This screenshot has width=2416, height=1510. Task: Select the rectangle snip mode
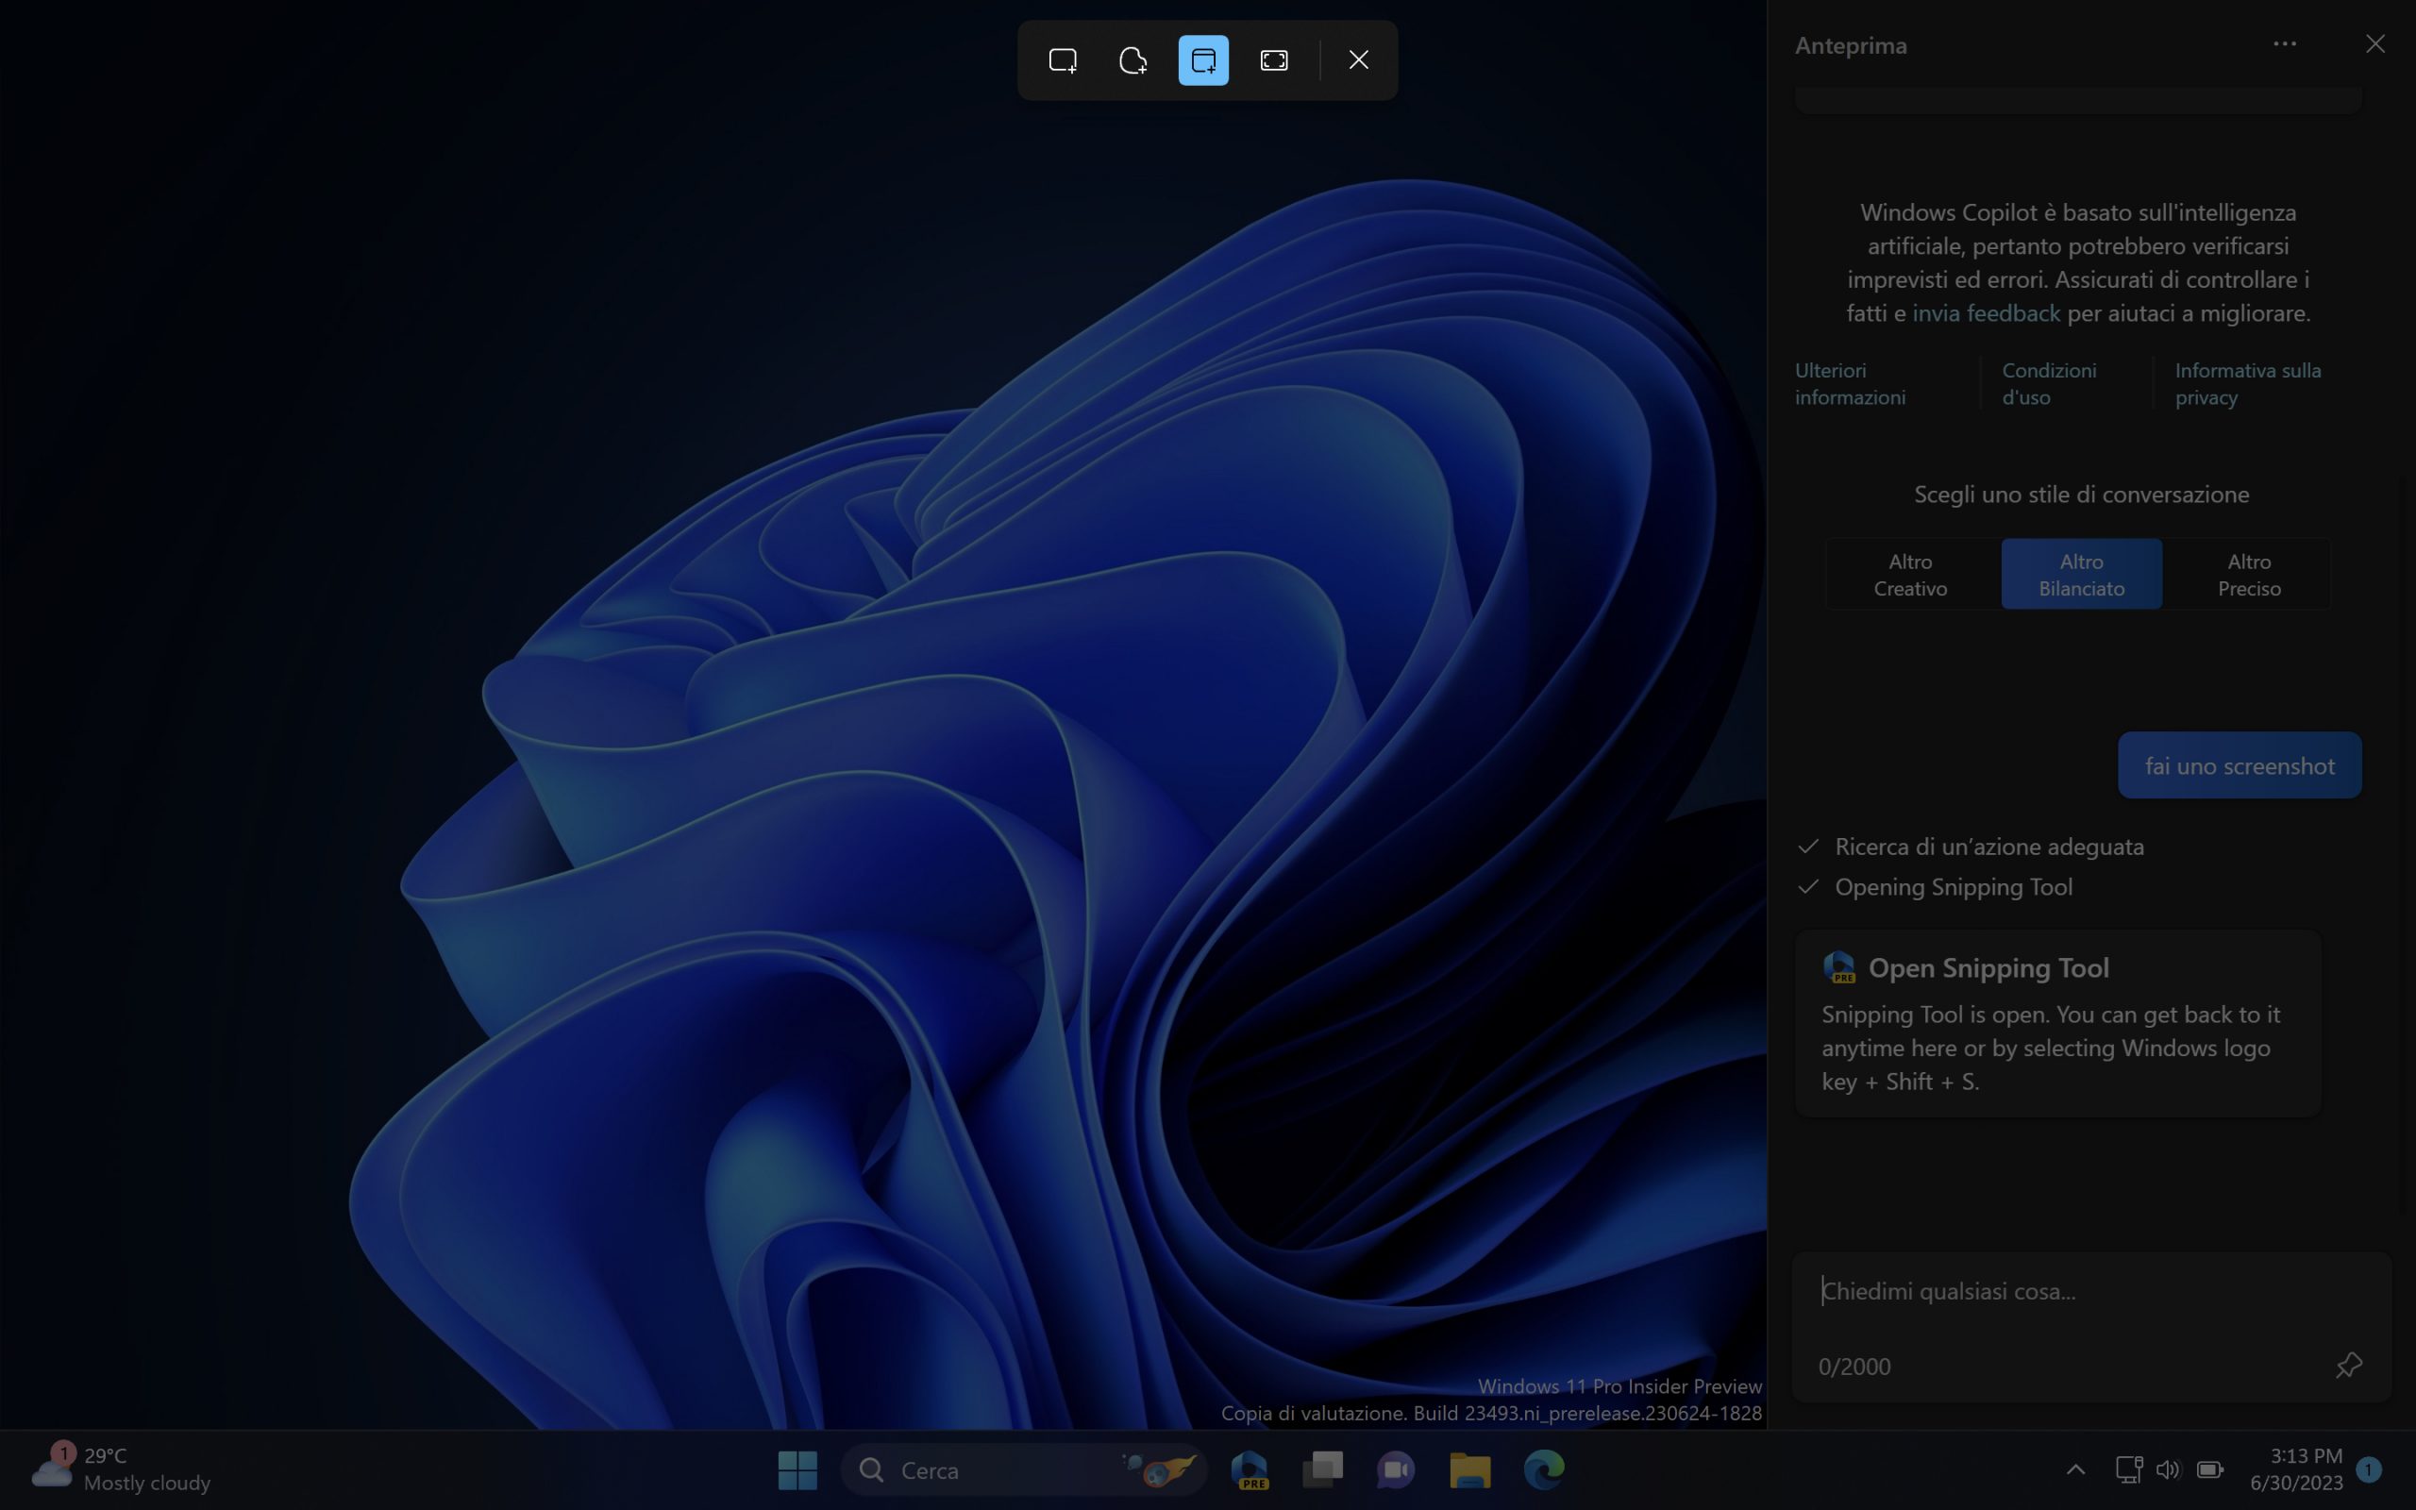[1063, 59]
